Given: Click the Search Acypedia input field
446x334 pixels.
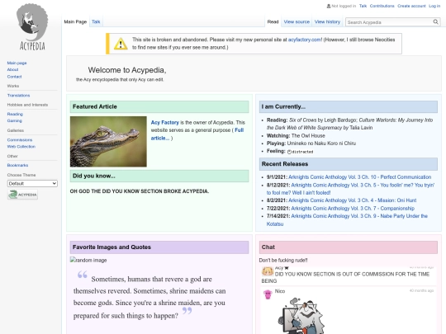Looking at the screenshot, I should (389, 22).
